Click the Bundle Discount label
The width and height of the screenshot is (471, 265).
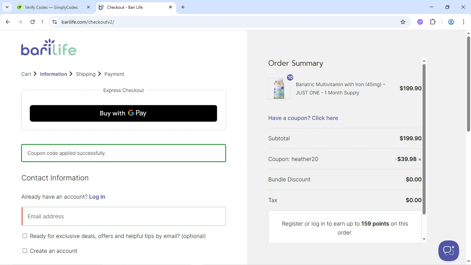pos(289,179)
